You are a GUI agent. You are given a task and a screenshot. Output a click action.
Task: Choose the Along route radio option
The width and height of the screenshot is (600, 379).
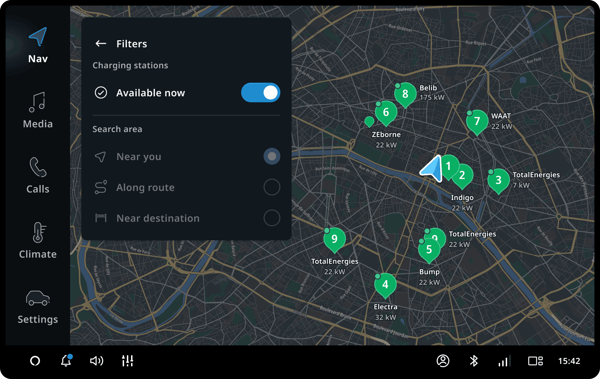click(x=272, y=187)
